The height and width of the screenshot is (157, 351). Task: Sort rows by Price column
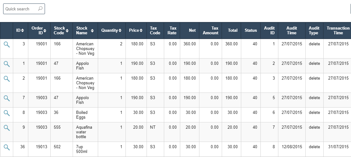tap(136, 31)
